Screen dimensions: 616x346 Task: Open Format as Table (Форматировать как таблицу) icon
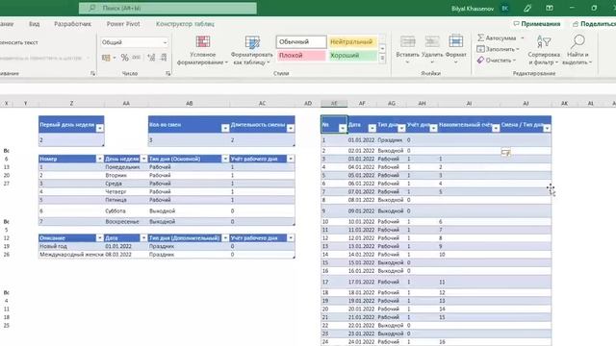252,42
